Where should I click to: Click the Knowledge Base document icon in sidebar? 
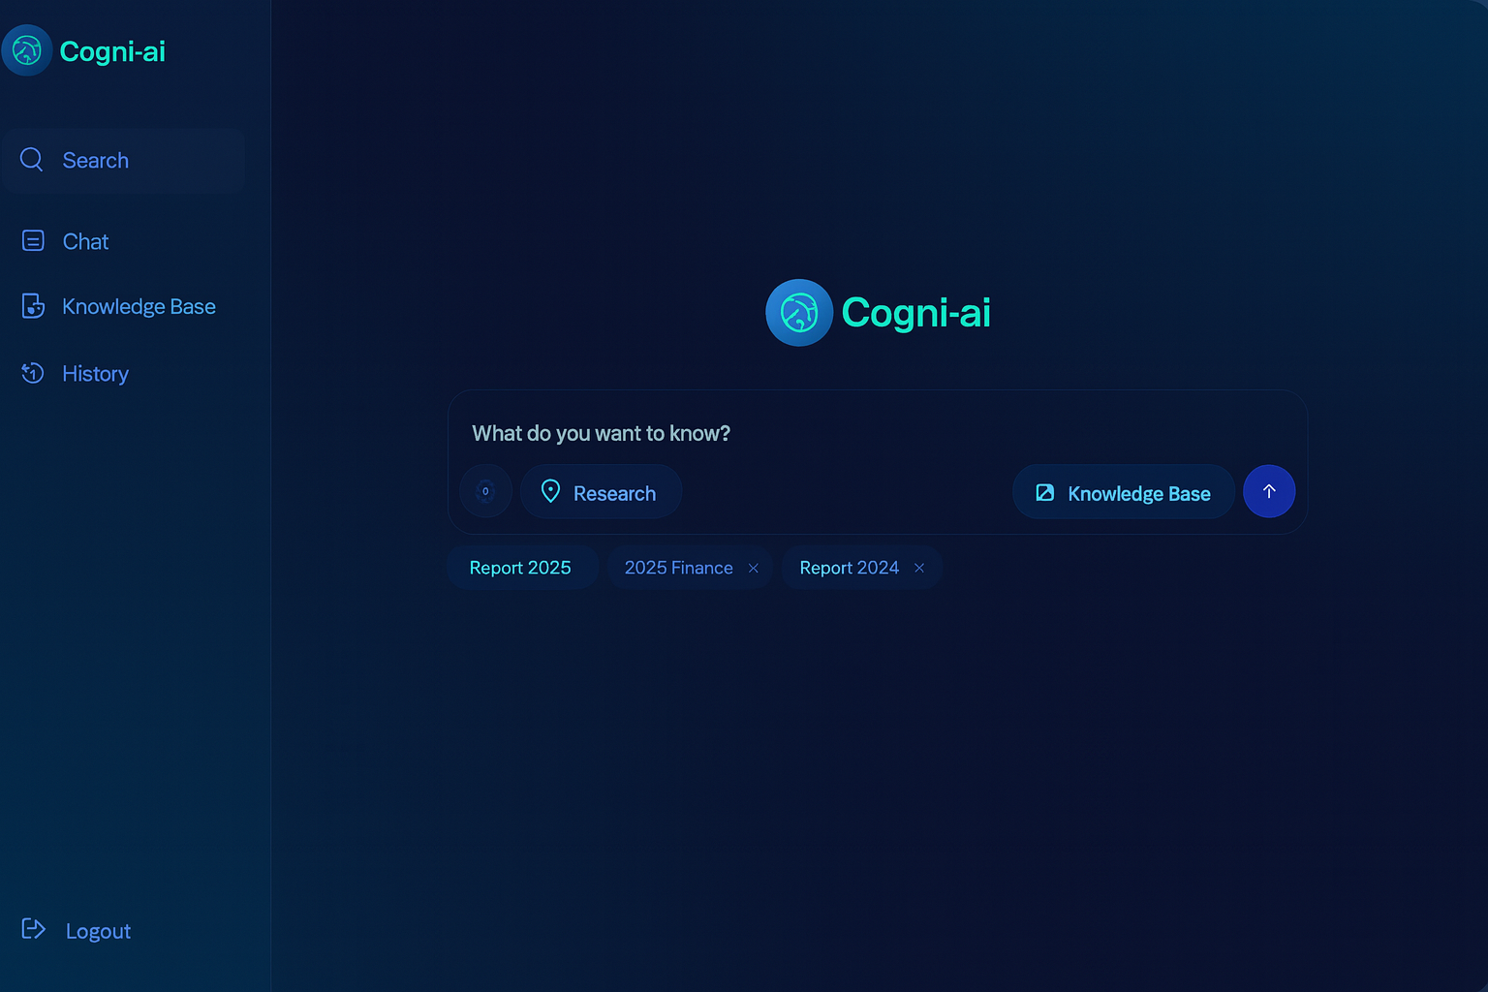click(x=33, y=306)
